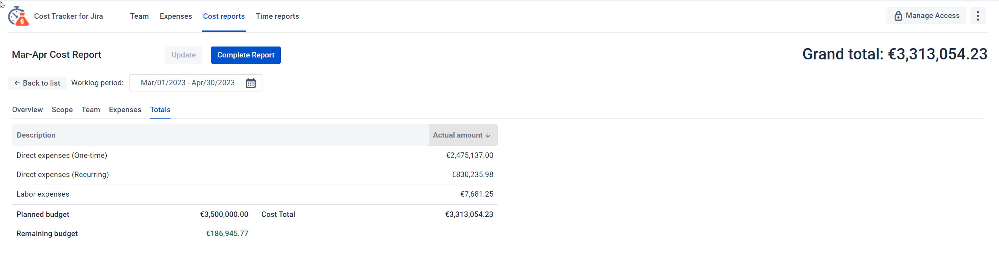Click the mouse cursor pointer icon area
This screenshot has width=999, height=256.
point(2,5)
